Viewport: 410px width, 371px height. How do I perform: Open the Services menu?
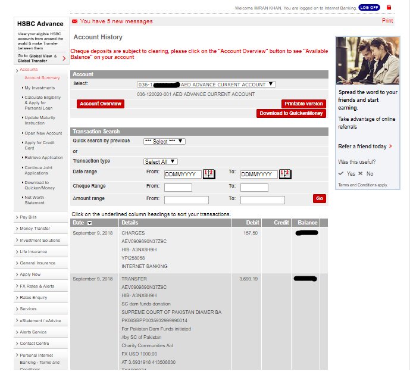click(28, 308)
